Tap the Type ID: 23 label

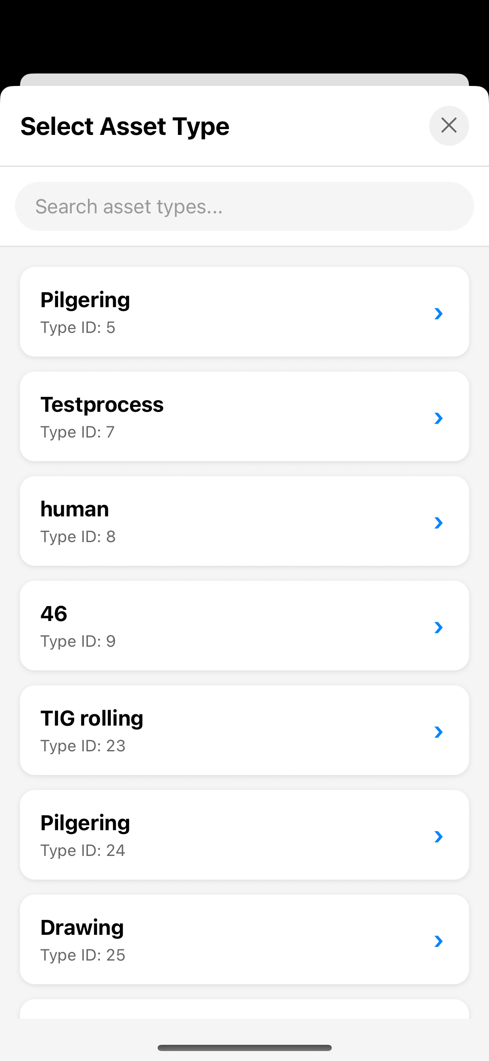point(83,746)
